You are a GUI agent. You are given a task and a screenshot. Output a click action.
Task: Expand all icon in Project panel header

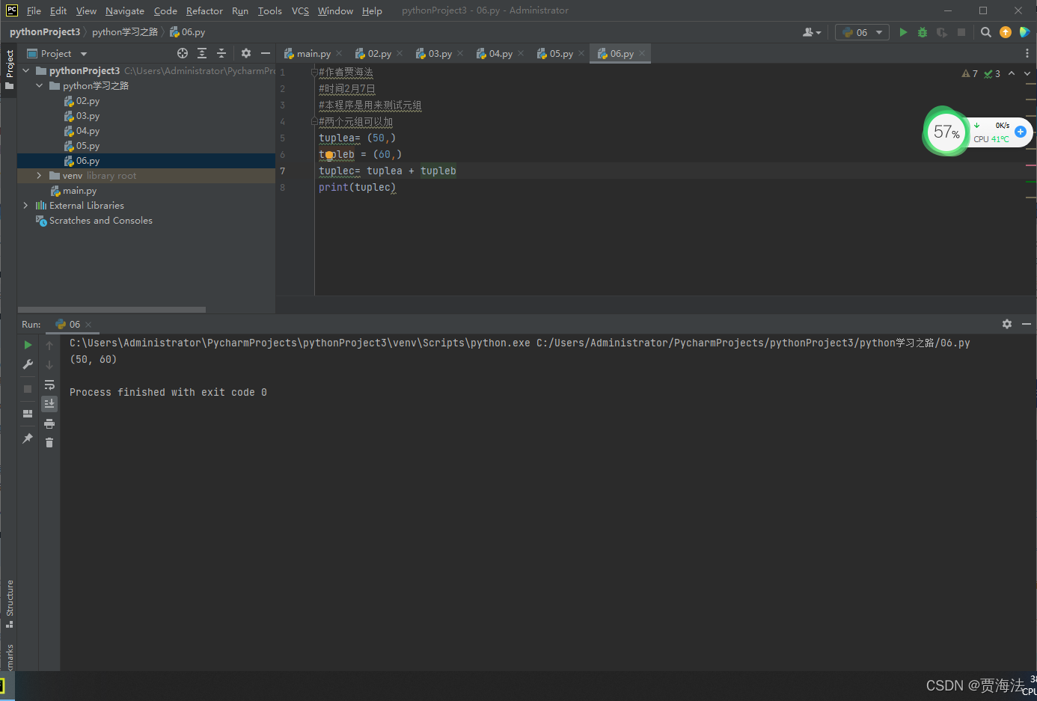pos(202,53)
